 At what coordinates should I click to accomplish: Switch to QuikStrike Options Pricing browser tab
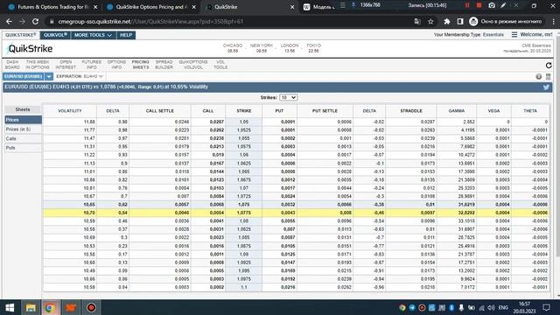pyautogui.click(x=151, y=7)
